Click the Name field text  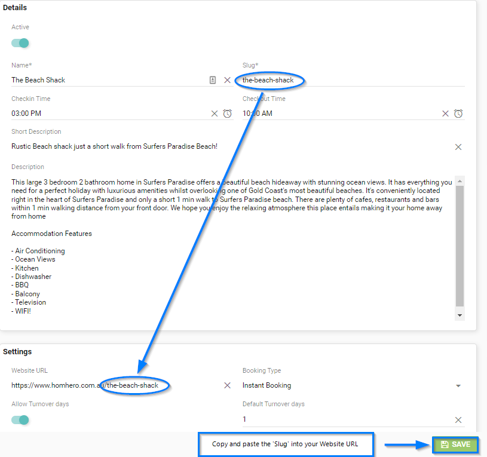[38, 80]
